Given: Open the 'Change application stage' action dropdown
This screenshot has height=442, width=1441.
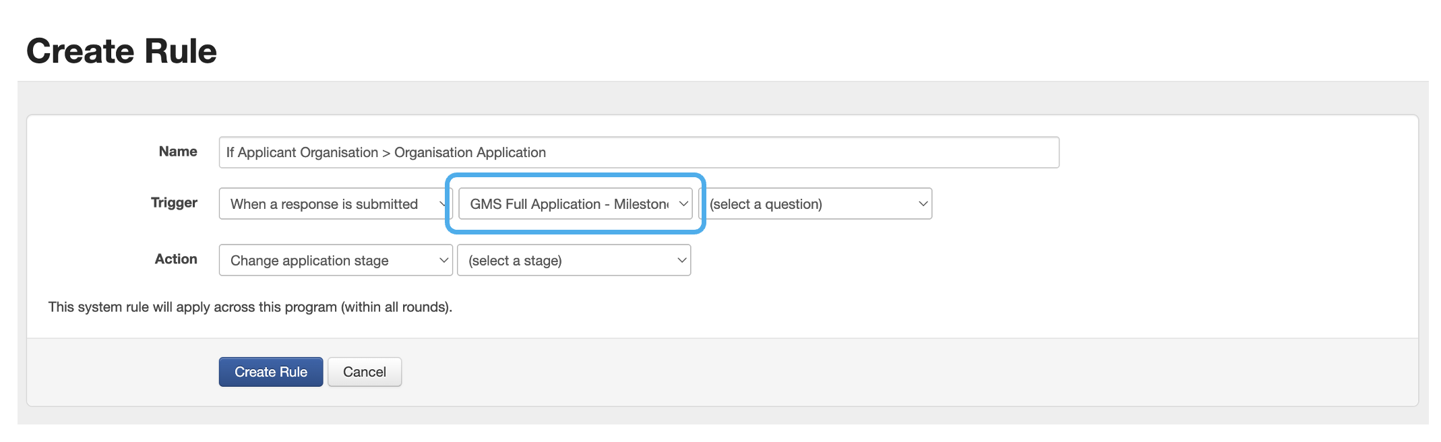Looking at the screenshot, I should pyautogui.click(x=330, y=260).
